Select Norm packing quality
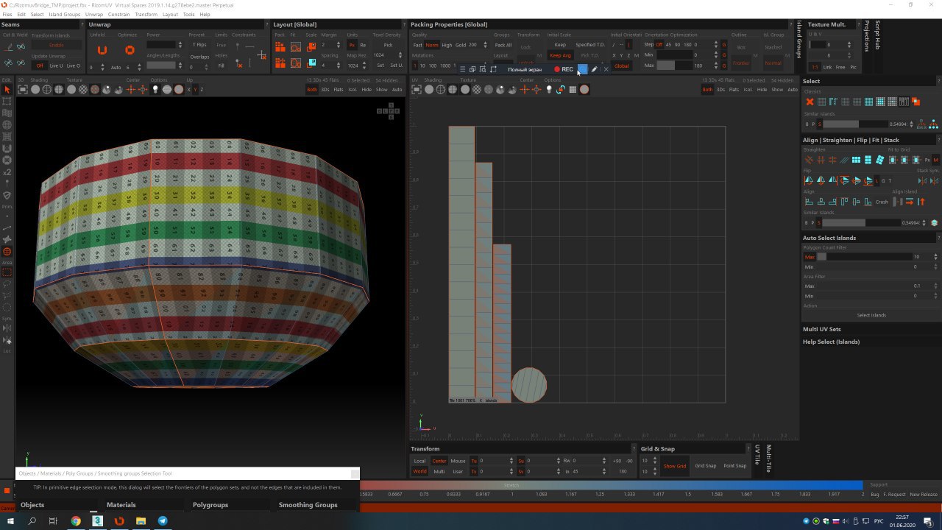942x530 pixels. click(x=432, y=45)
